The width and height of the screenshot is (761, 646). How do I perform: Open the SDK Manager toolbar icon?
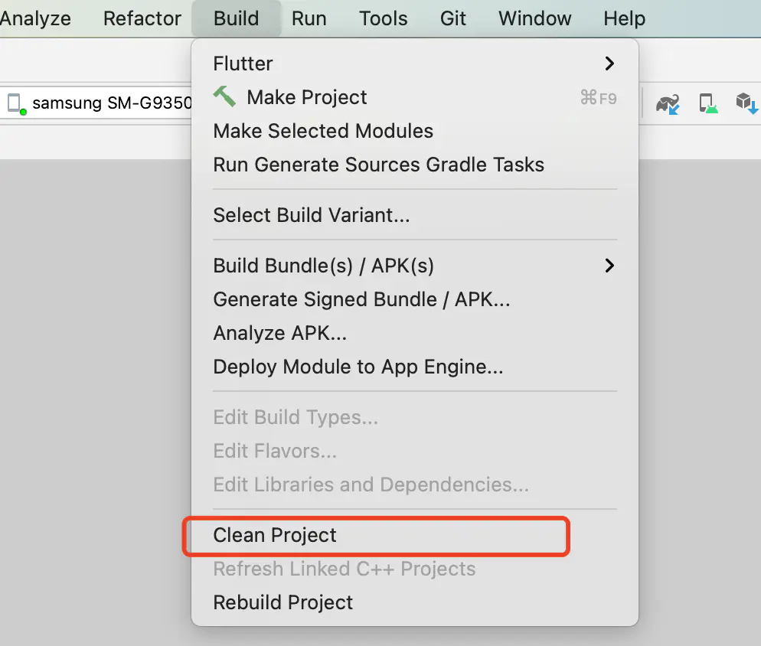[x=746, y=103]
